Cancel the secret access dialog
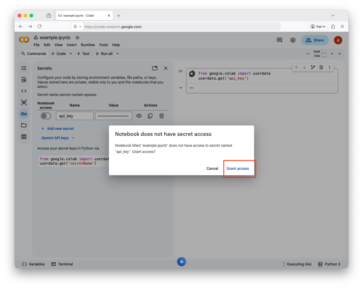This screenshot has width=363, height=288. point(212,169)
